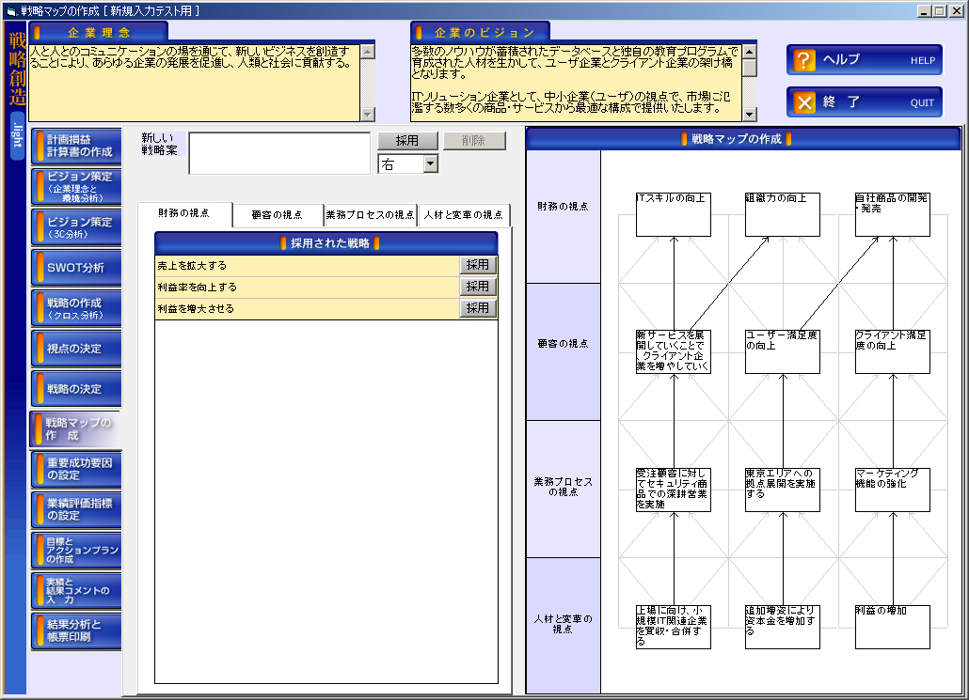
Task: Switch to the 業務プロセスの視点 tab
Action: click(370, 215)
